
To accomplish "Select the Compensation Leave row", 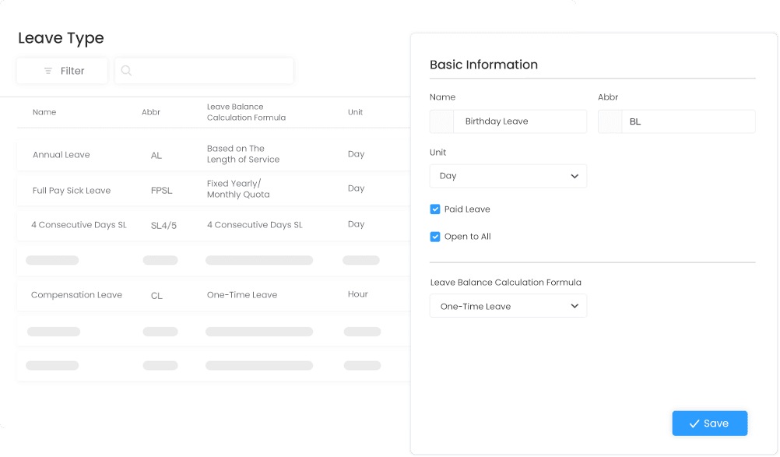I will [x=213, y=295].
